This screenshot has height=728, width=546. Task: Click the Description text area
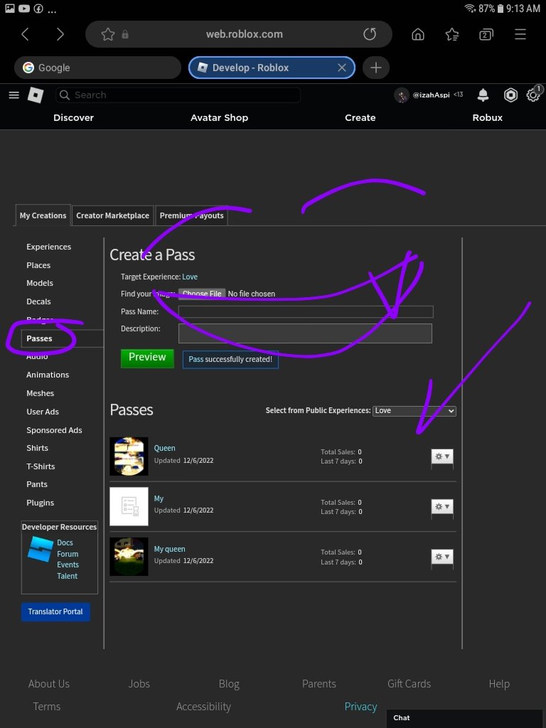305,333
